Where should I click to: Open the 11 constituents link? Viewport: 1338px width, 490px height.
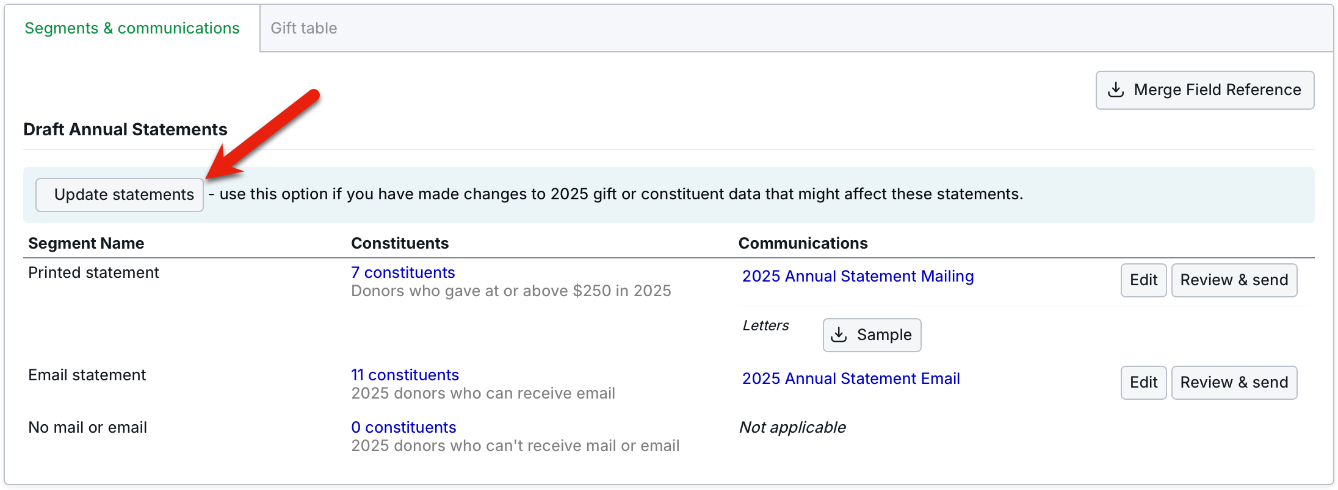click(405, 375)
